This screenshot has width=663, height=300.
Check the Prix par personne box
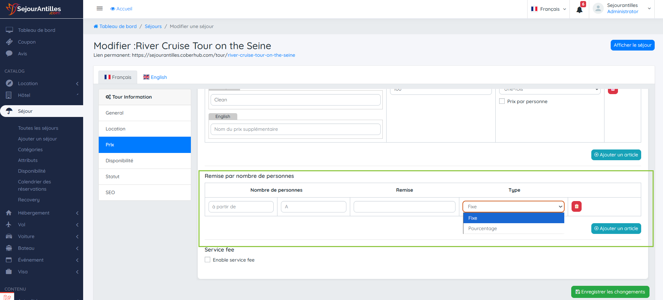coord(502,101)
